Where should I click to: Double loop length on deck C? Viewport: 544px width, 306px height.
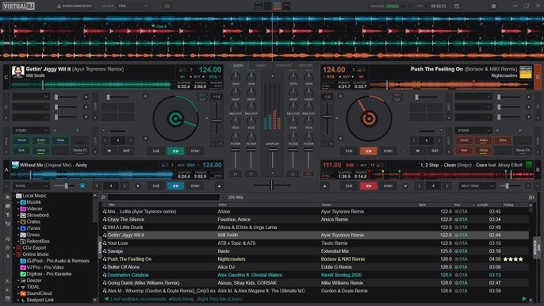pos(130,140)
